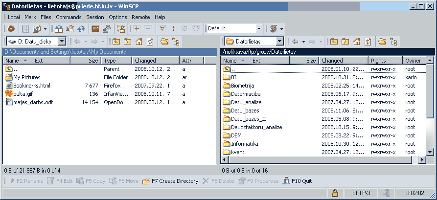Screen dimensions: 437x200
Task: Click the SFTP-3 protocol status entry
Action: point(361,193)
